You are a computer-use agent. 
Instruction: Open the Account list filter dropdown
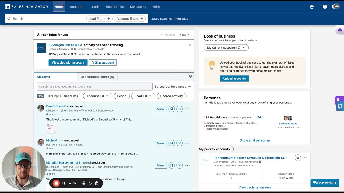[97, 96]
